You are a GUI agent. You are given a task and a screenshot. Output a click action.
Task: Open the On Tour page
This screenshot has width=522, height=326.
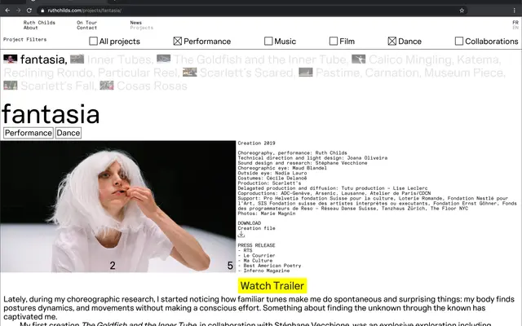[87, 23]
